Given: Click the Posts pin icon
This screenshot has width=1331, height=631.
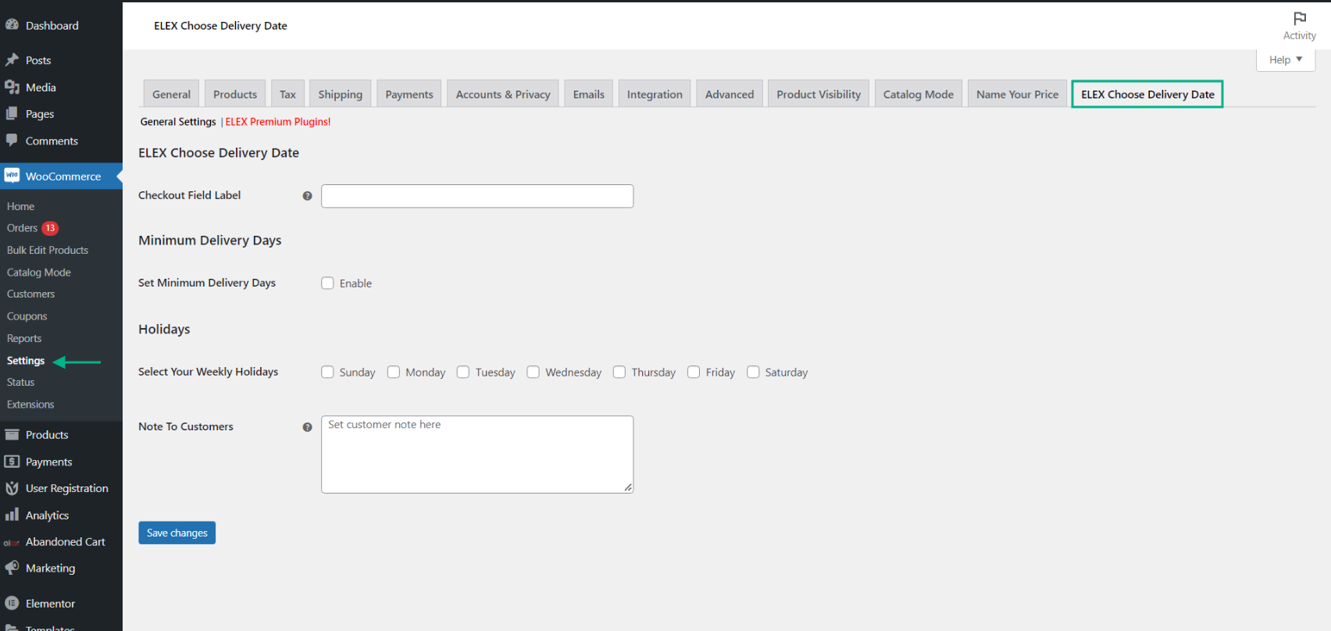Looking at the screenshot, I should pyautogui.click(x=12, y=60).
